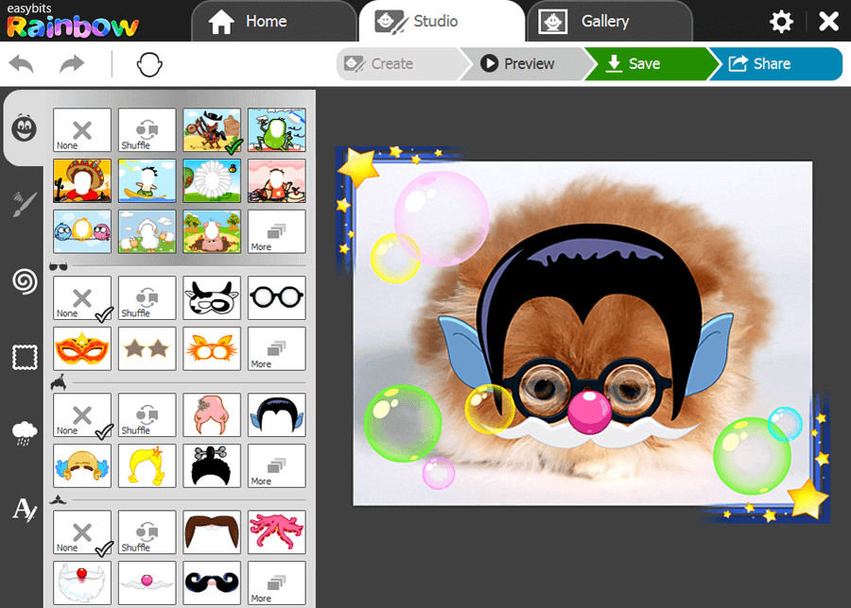
Task: Select None for mustache accessories
Action: (81, 532)
